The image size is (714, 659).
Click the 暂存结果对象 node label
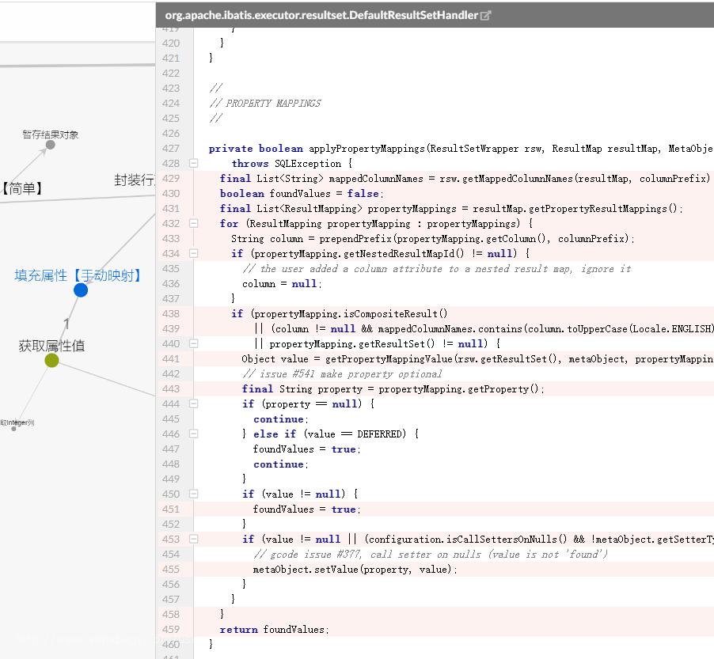pyautogui.click(x=51, y=134)
